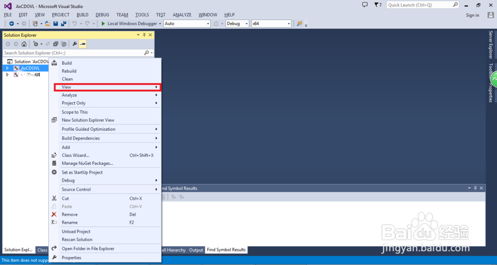Click the Show All Files icon
This screenshot has height=265, width=497.
point(64,44)
